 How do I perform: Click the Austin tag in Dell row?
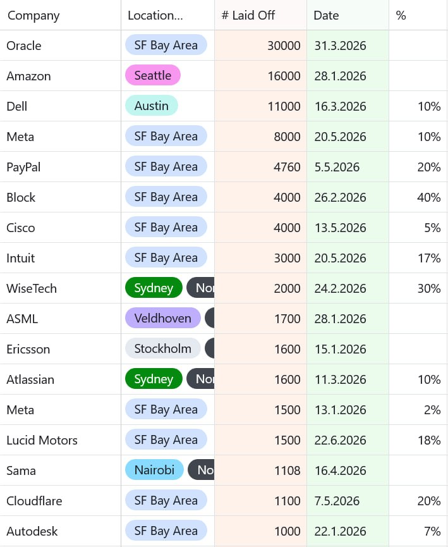[151, 106]
